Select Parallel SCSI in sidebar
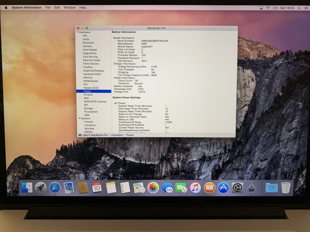Screen dimensions: 310x232 pos(91,88)
